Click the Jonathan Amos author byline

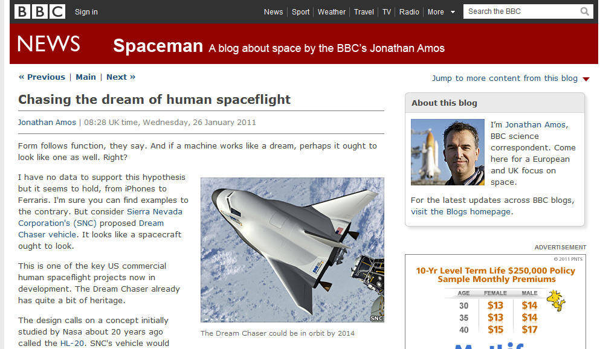tap(47, 123)
